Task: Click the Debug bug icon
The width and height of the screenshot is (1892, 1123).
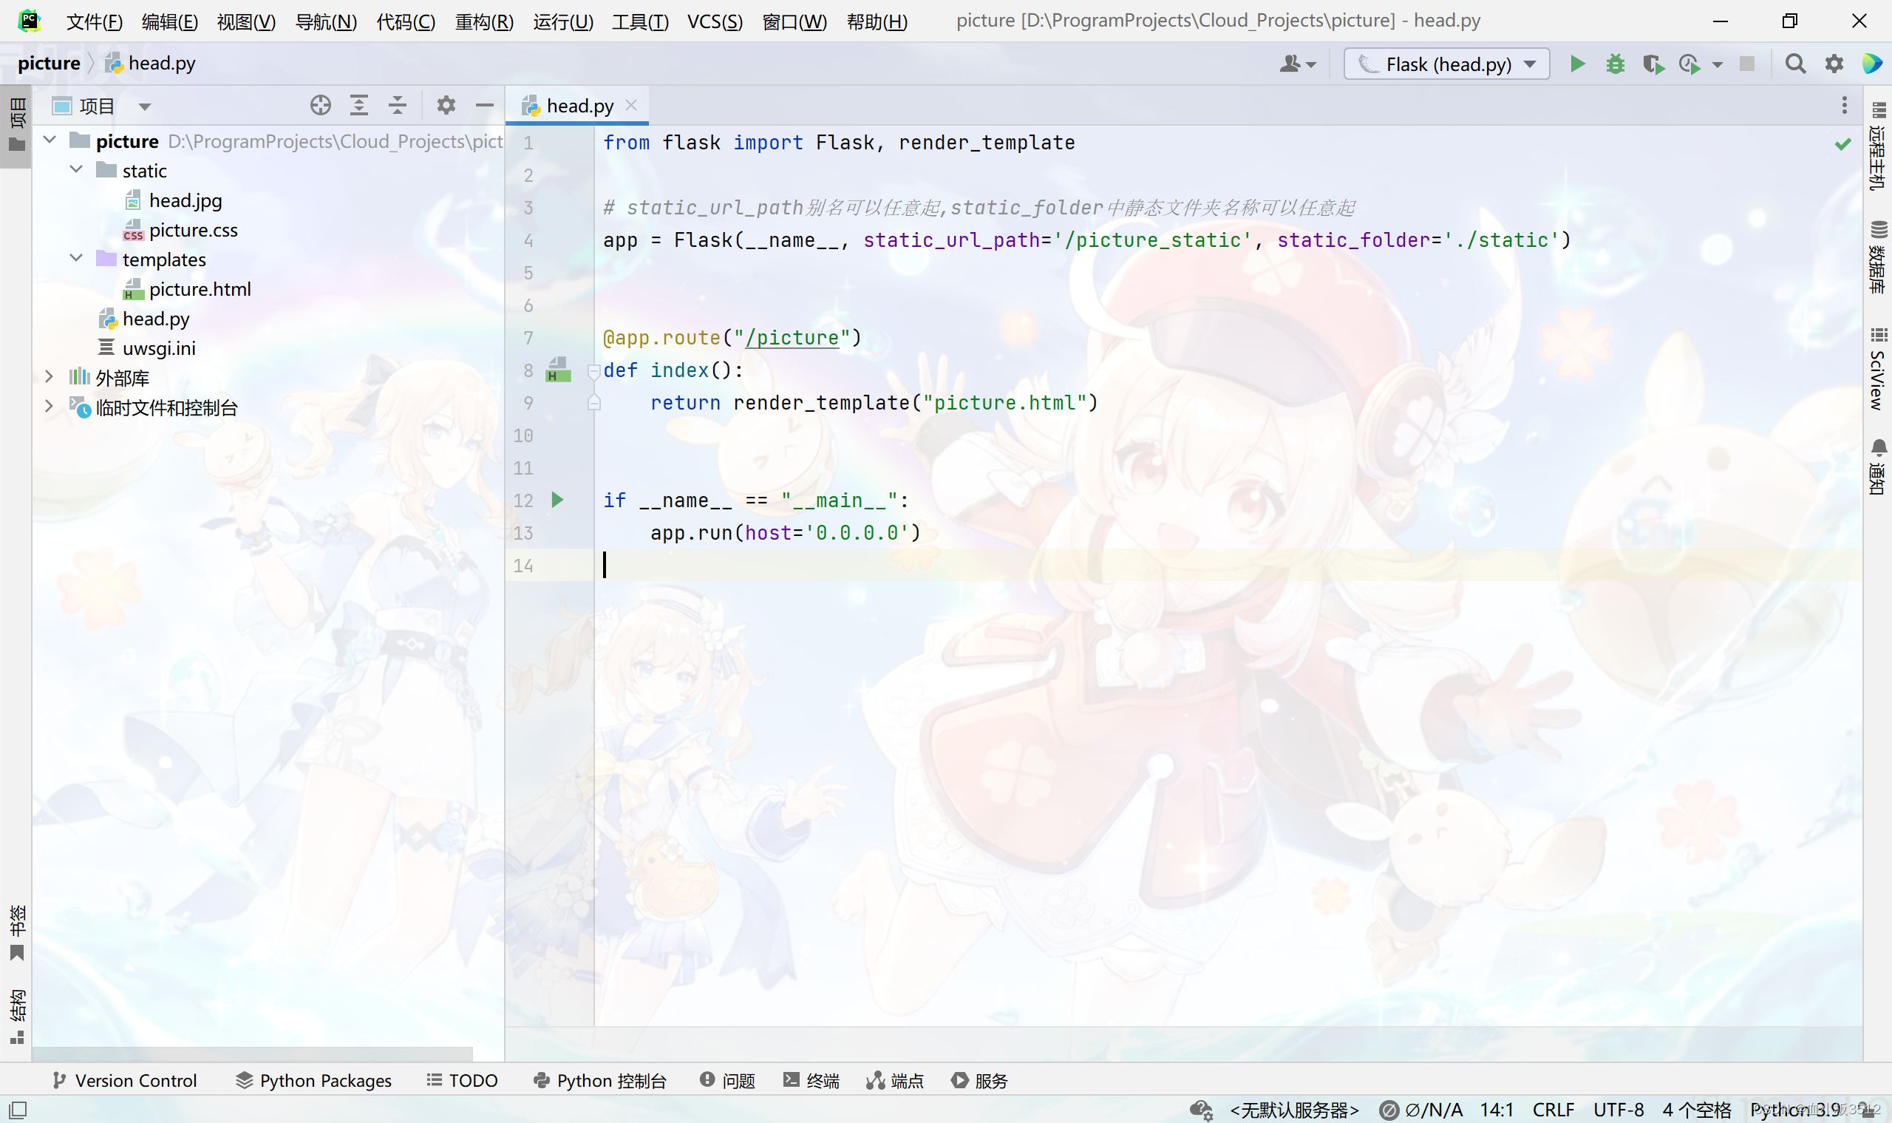Action: click(1615, 64)
